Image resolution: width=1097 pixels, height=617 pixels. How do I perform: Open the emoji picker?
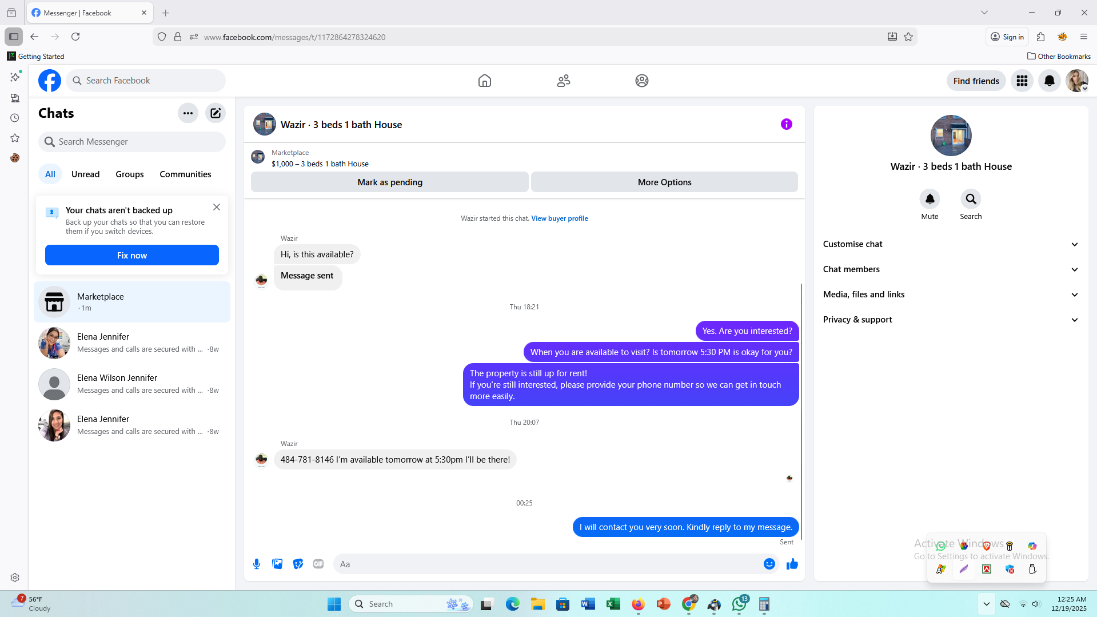[769, 564]
